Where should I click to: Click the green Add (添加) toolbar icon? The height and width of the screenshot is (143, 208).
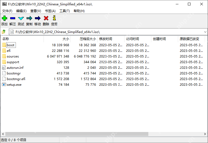tap(4, 18)
